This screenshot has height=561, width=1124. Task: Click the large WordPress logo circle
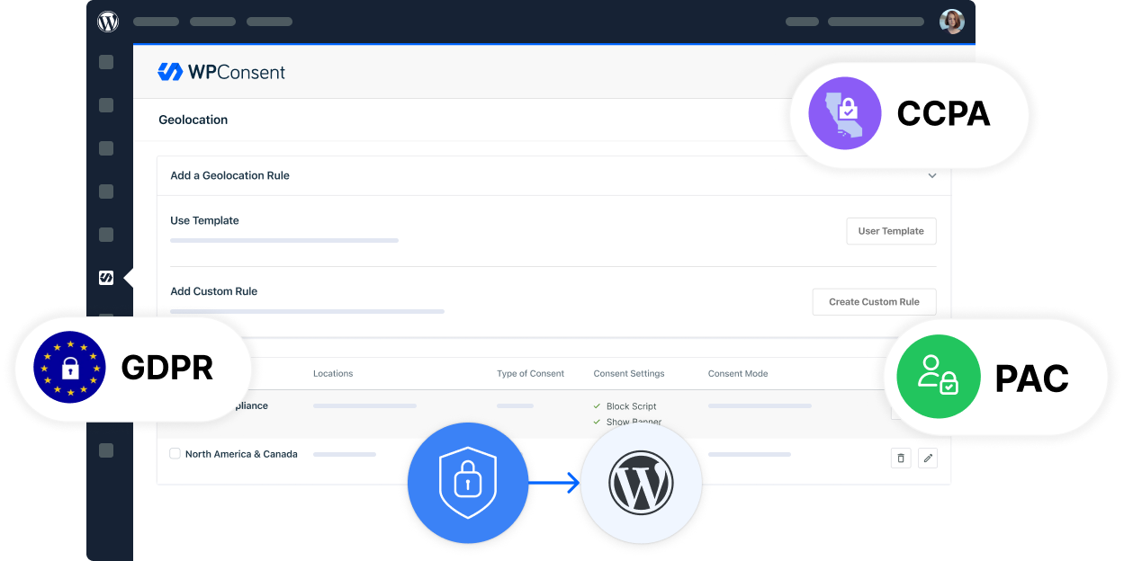click(x=641, y=483)
